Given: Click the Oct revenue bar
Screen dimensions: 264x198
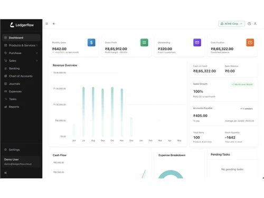Looking at the screenshot, I should (x=112, y=112).
